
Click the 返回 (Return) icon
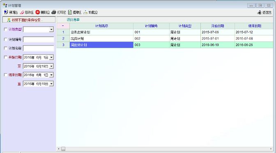(x=259, y=12)
